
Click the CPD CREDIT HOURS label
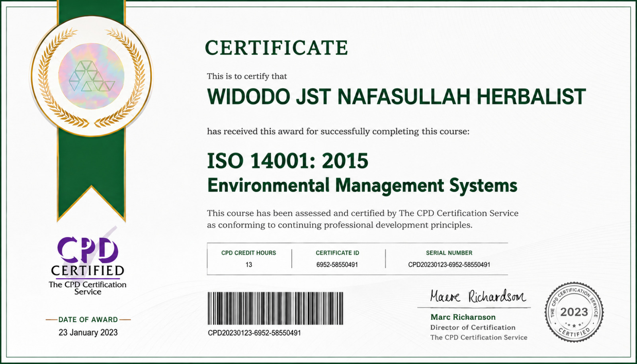pos(249,253)
